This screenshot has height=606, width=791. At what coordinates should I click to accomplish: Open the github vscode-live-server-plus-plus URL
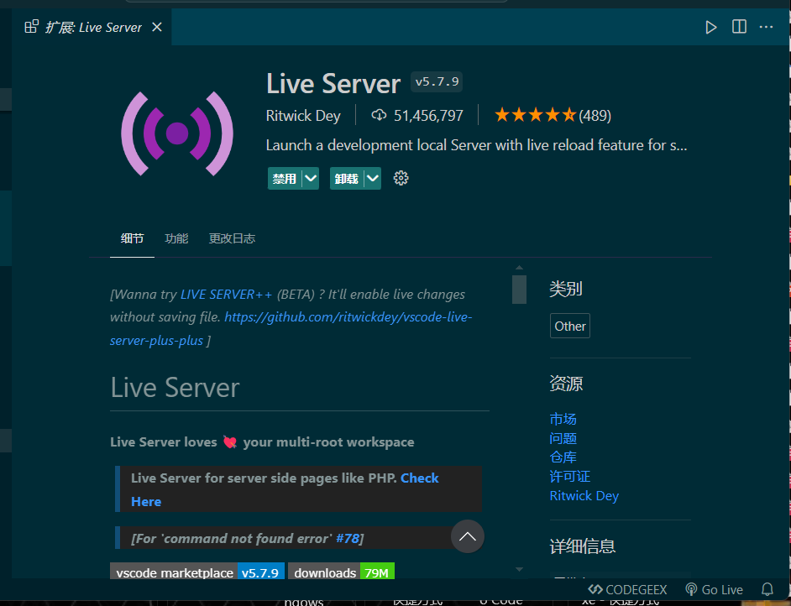pyautogui.click(x=291, y=329)
